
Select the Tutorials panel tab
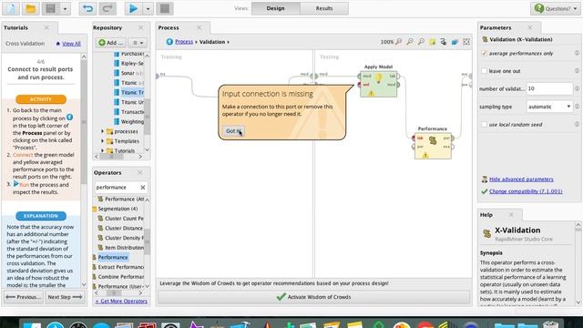[x=16, y=27]
